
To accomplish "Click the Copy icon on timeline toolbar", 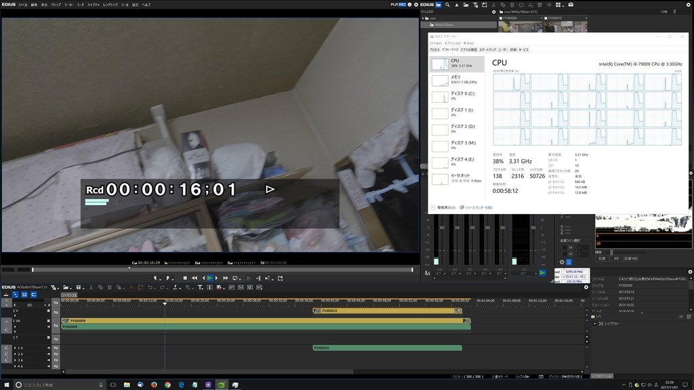I will (x=100, y=287).
